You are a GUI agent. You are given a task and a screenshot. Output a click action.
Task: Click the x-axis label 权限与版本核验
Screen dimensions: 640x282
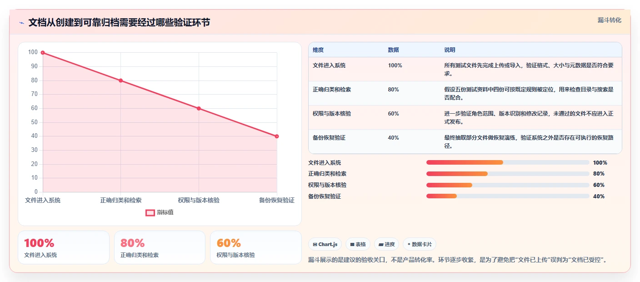199,200
